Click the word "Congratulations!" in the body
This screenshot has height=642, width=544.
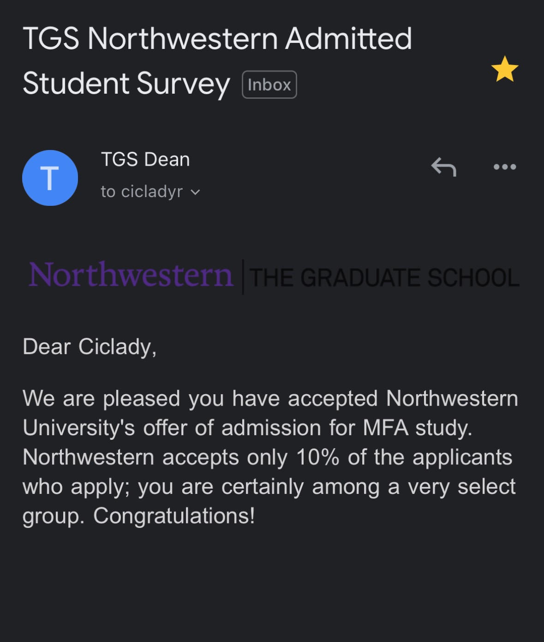click(x=174, y=516)
